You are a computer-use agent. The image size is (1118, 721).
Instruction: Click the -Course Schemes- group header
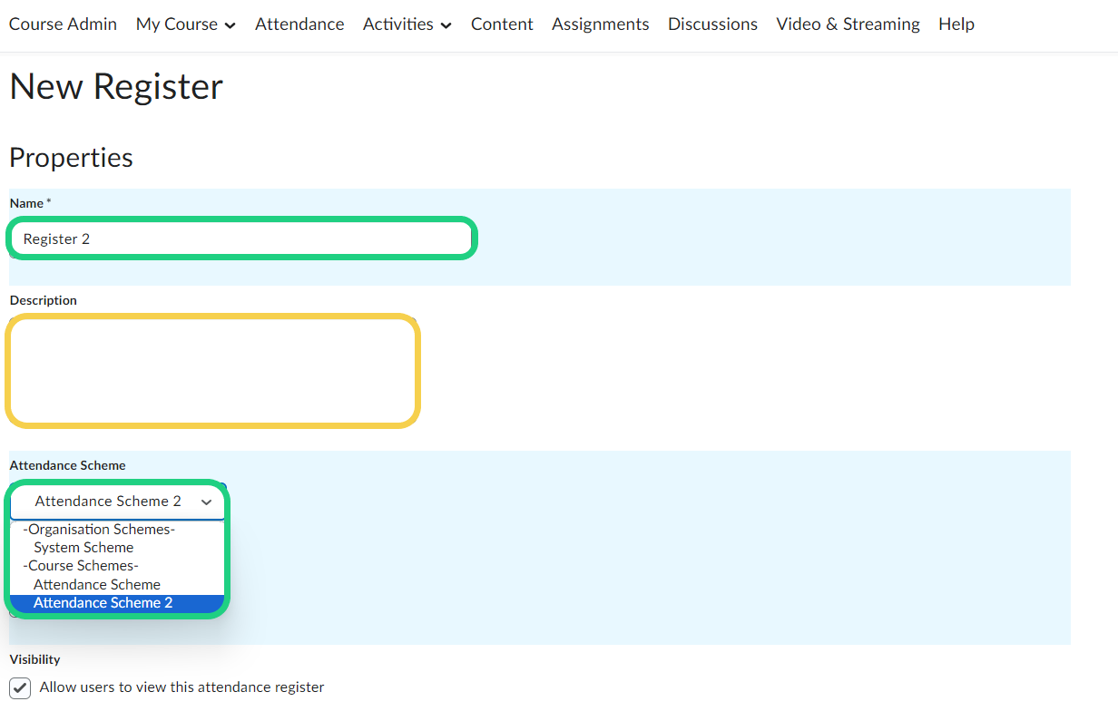tap(81, 566)
